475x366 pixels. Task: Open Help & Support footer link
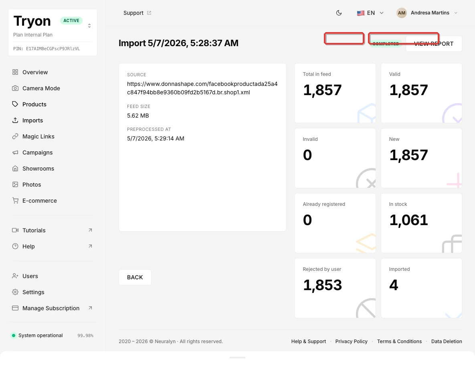click(x=309, y=342)
